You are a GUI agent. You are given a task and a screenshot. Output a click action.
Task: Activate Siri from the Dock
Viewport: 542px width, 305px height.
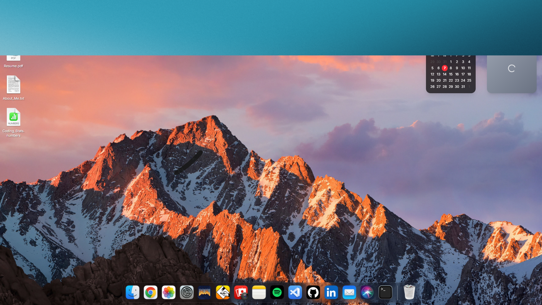coord(367,292)
